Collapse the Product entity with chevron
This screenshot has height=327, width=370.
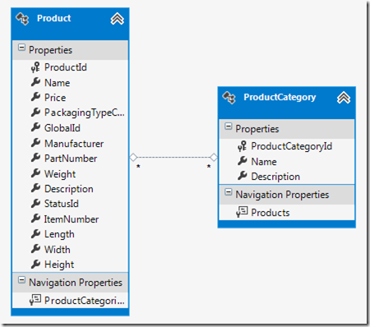click(x=118, y=19)
